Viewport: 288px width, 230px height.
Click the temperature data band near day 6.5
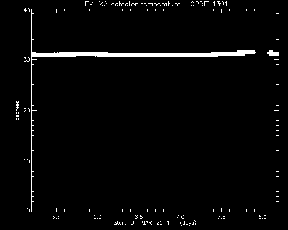pyautogui.click(x=139, y=55)
